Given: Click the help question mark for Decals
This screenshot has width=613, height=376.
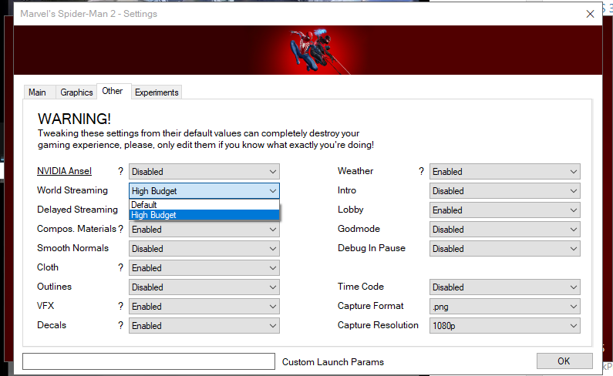Looking at the screenshot, I should tap(120, 325).
